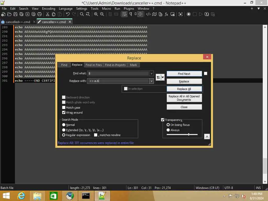Select transparency On losing focus
The image size is (268, 201).
tap(168, 125)
